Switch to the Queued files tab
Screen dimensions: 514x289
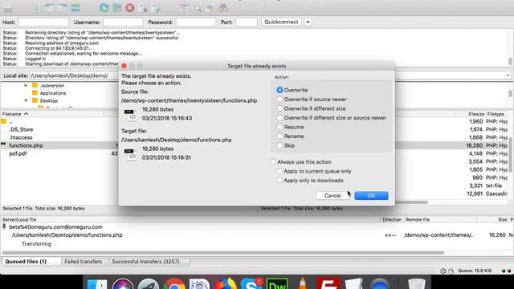coord(26,262)
